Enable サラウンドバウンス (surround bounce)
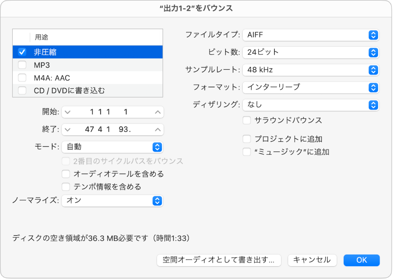 (x=247, y=120)
